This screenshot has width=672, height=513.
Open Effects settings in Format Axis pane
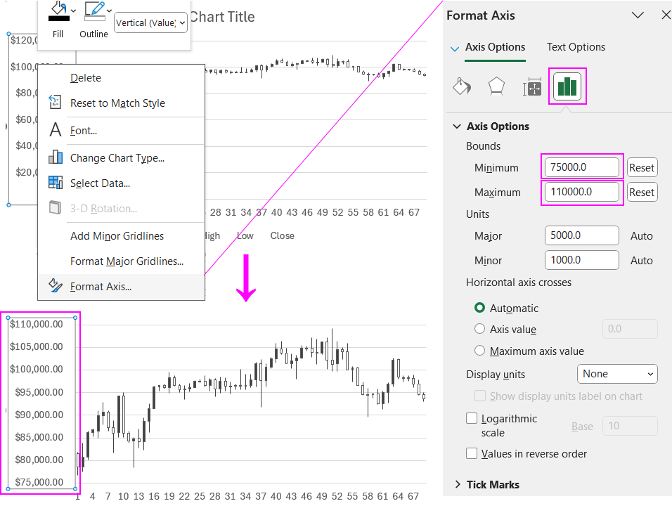tap(497, 87)
